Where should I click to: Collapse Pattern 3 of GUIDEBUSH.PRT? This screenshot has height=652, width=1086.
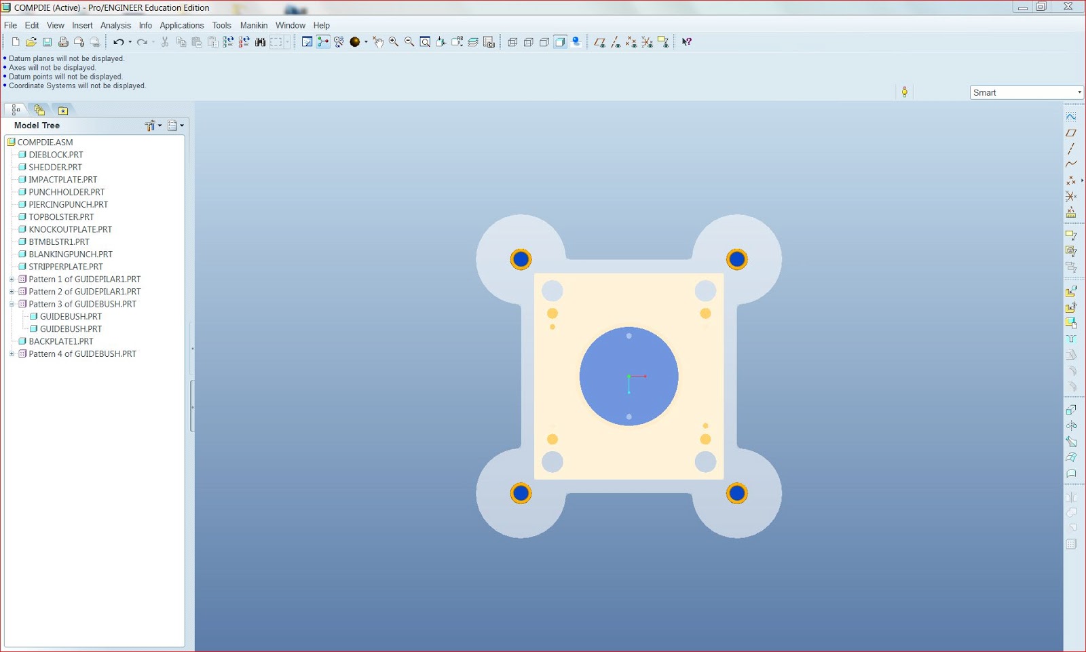(12, 304)
